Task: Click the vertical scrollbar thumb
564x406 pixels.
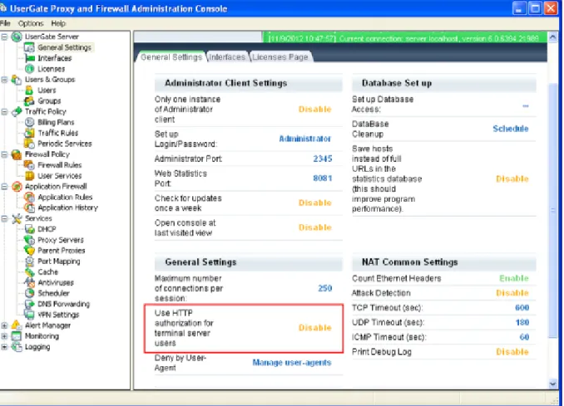Action: pos(553,210)
